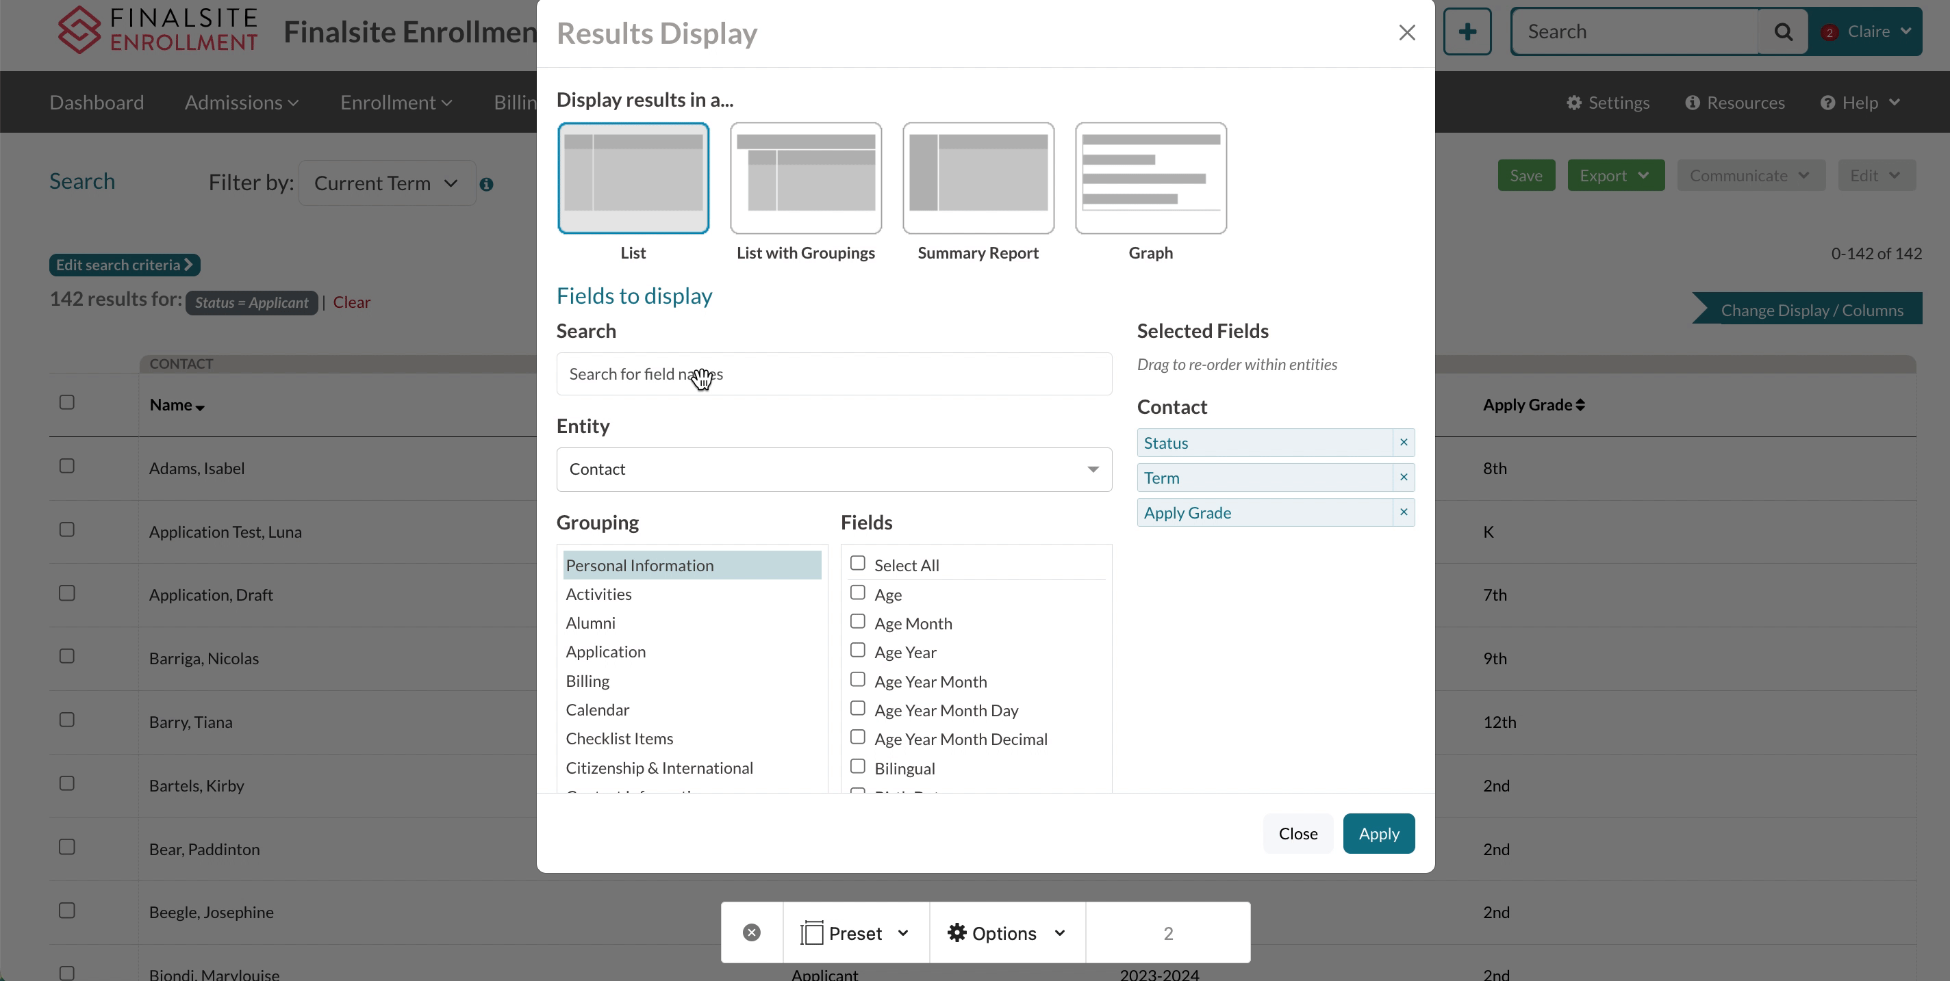This screenshot has width=1950, height=981.
Task: Click the Close button
Action: (1298, 833)
